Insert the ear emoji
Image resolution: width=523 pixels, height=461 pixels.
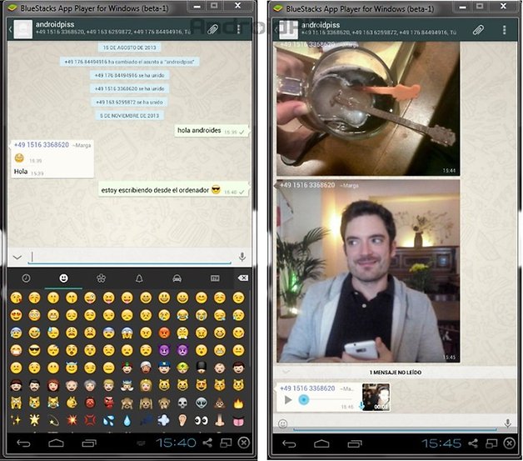182,420
